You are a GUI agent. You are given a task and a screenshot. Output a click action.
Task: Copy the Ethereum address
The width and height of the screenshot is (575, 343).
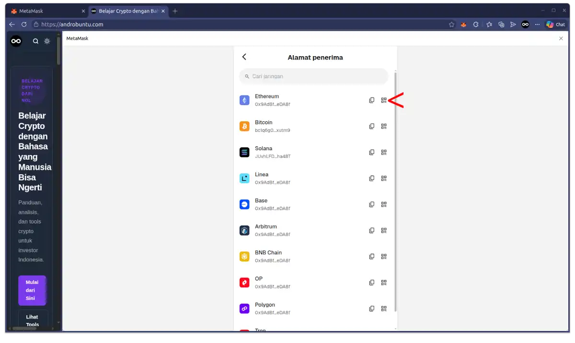(x=371, y=100)
